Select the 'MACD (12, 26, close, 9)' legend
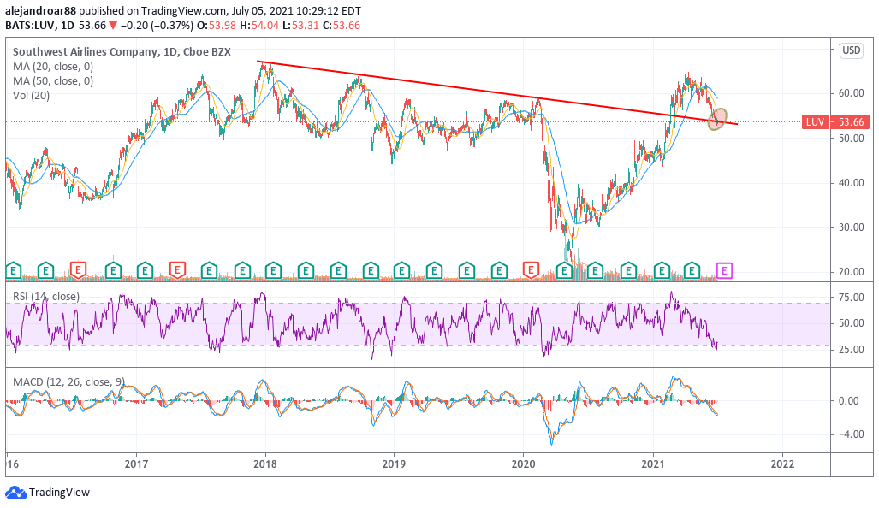 pyautogui.click(x=68, y=382)
